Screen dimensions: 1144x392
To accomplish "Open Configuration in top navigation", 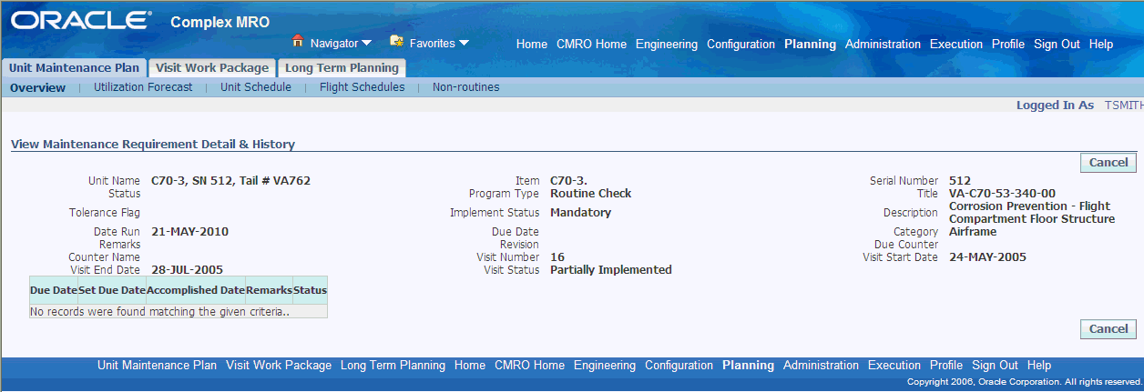I will 741,44.
